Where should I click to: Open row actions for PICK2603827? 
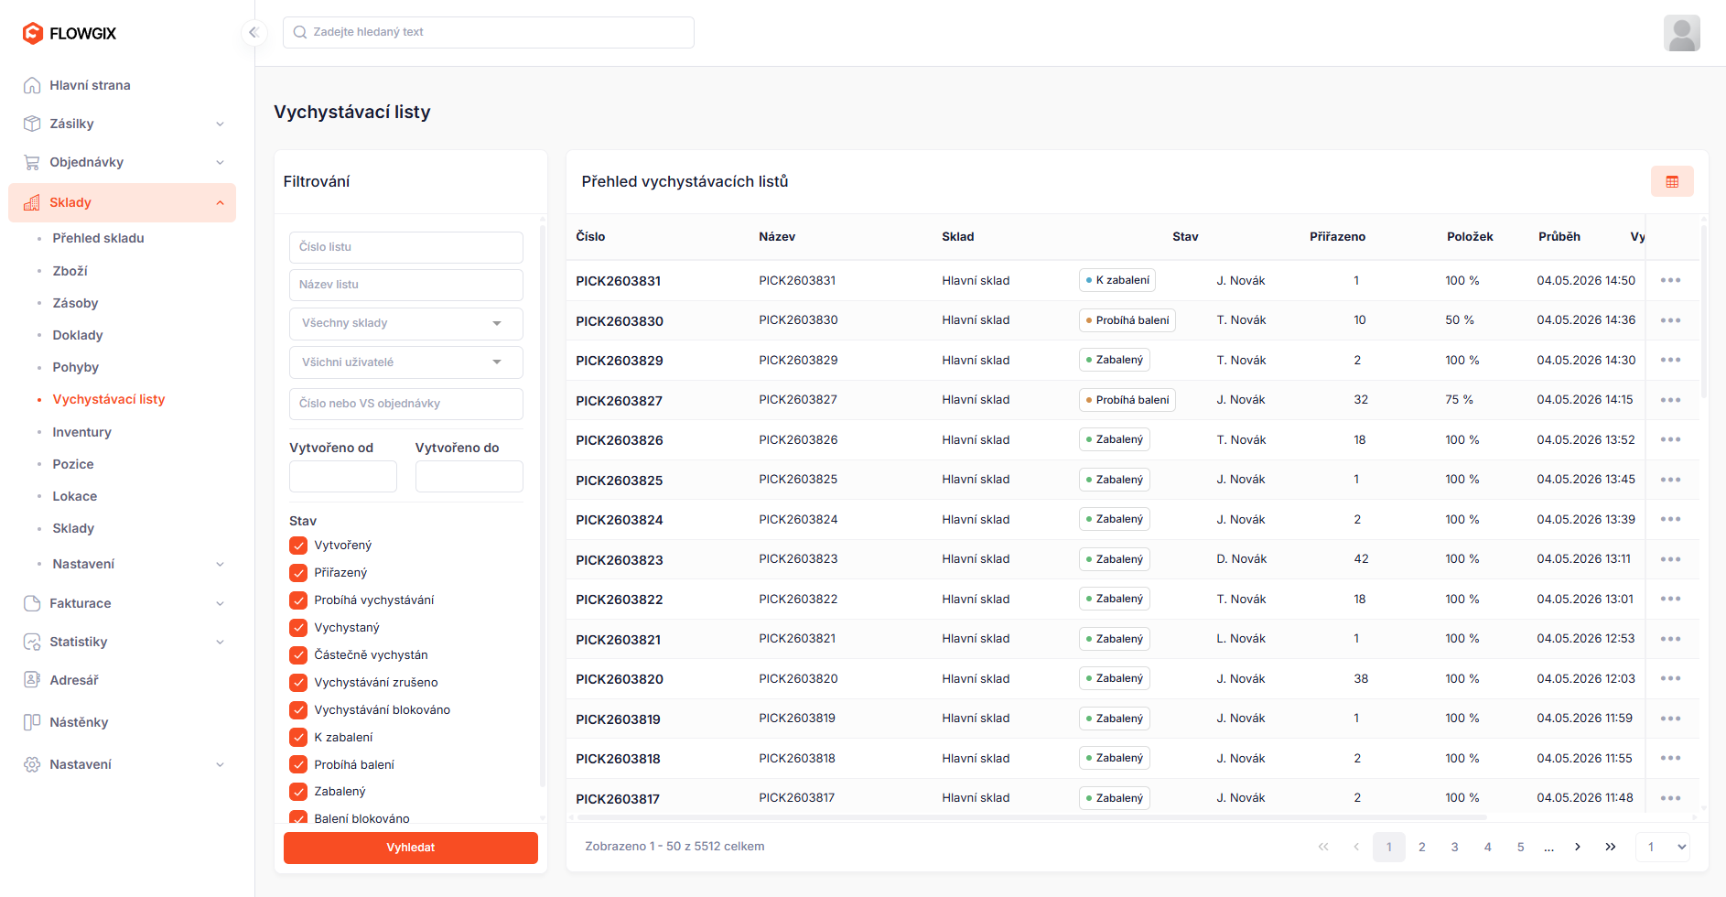[x=1670, y=400]
